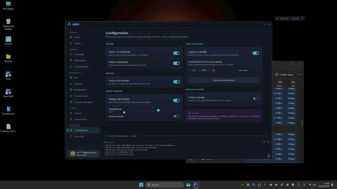Click the Asere logo in the title bar
Image resolution: width=337 pixels, height=189 pixels.
69,24
